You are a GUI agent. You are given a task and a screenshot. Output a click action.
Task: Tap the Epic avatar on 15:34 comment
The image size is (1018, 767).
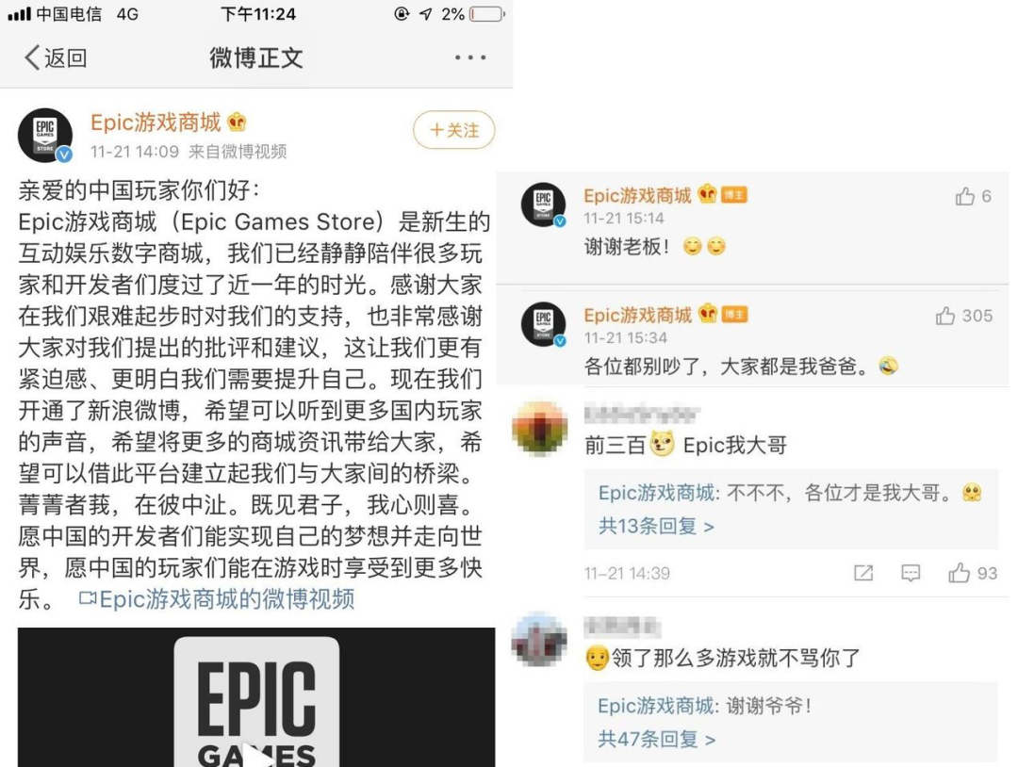click(x=544, y=324)
